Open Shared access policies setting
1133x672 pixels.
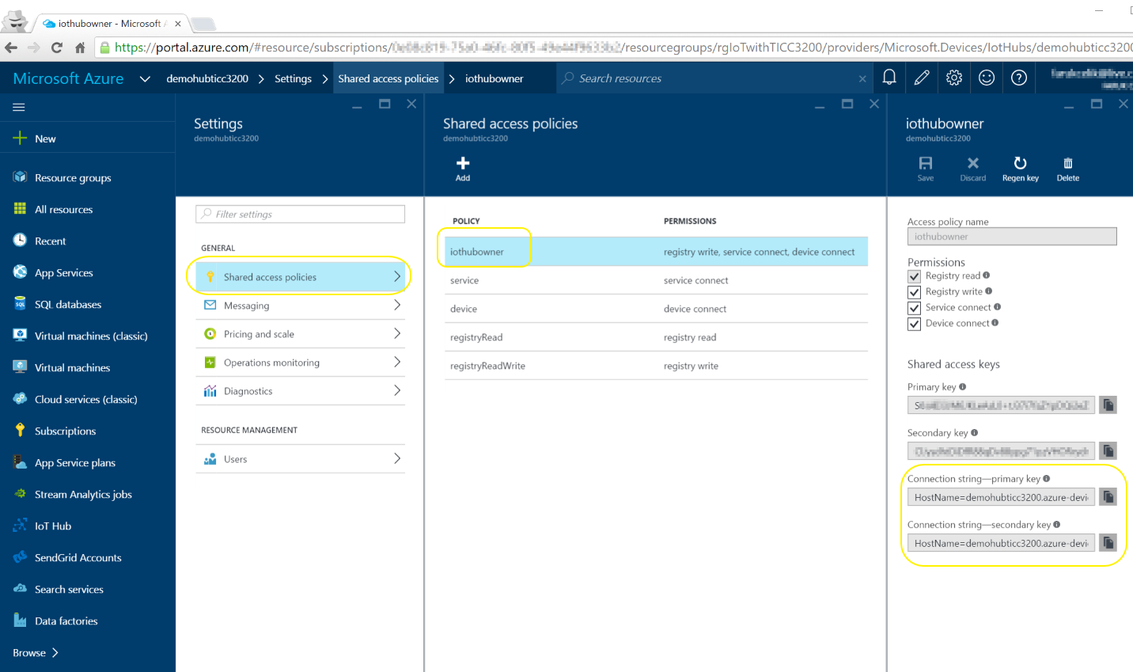point(301,277)
